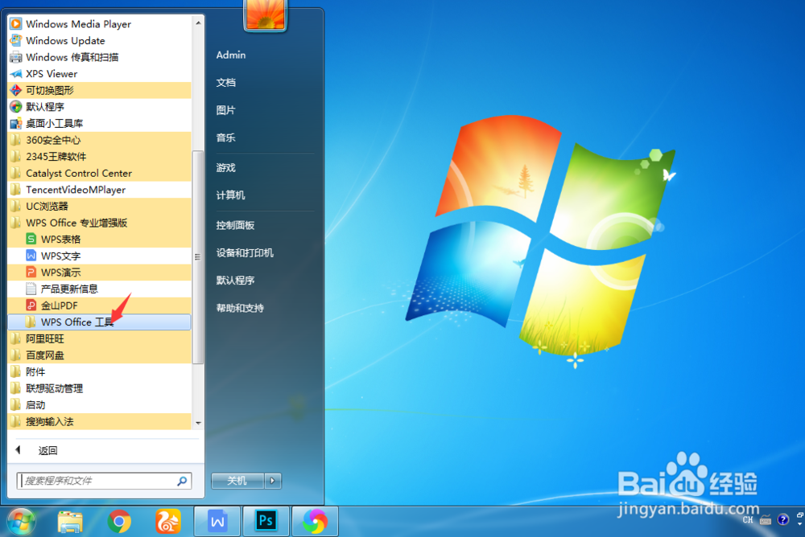Open Google Chrome from taskbar
This screenshot has width=805, height=537.
click(119, 522)
